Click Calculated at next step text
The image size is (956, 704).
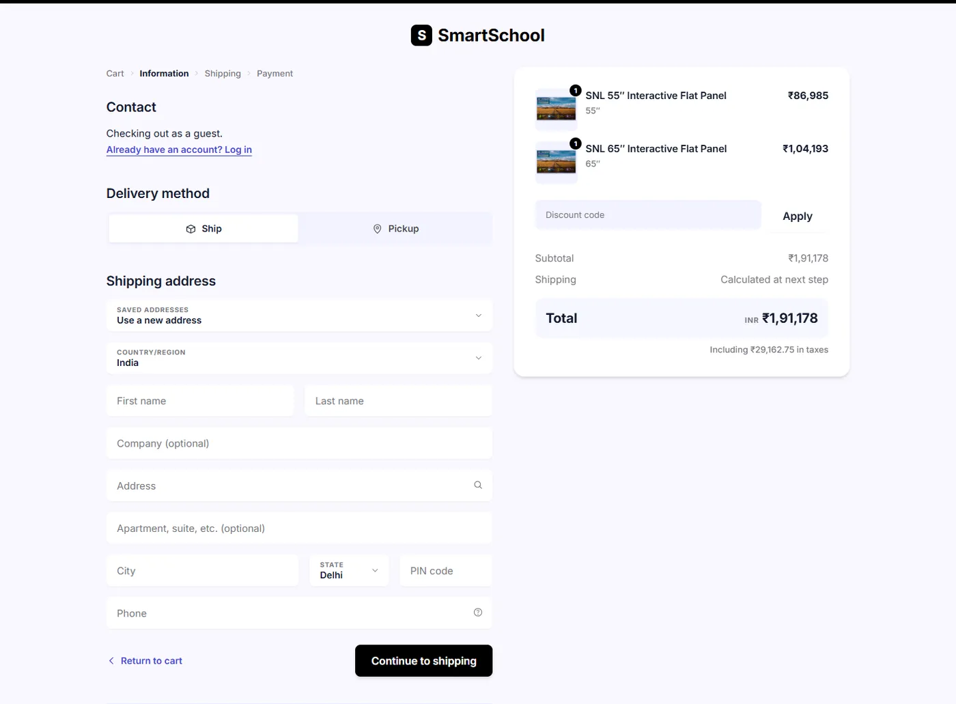pos(774,279)
